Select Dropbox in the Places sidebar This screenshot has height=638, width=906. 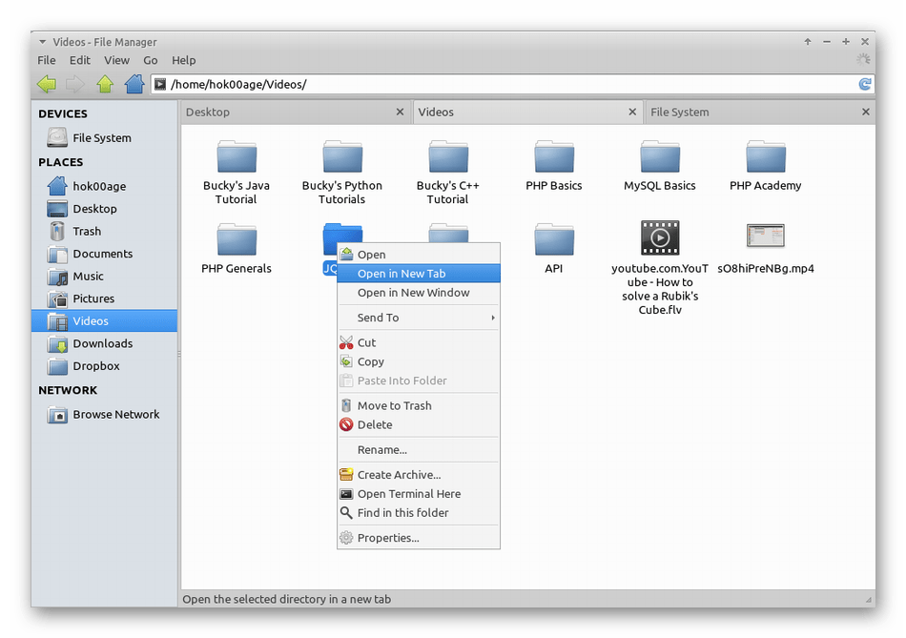(95, 366)
